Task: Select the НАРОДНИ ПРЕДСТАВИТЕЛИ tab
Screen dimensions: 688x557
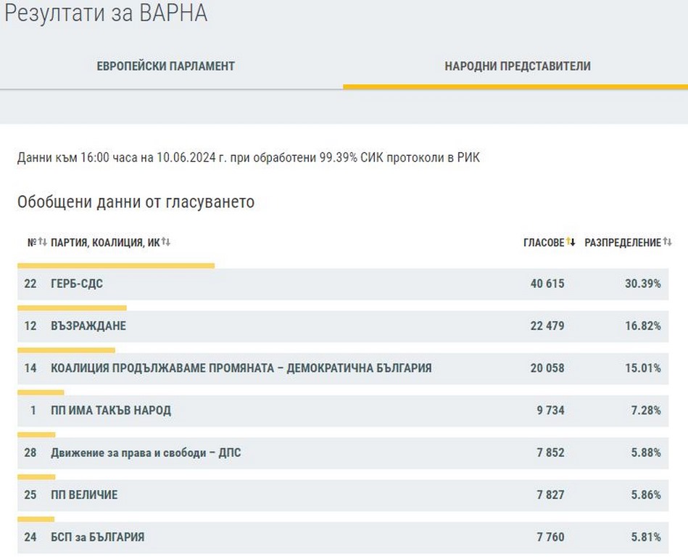Action: (517, 66)
